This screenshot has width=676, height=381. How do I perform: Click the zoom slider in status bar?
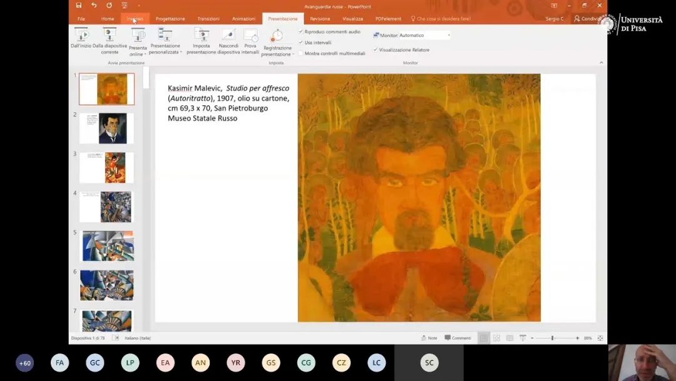(x=553, y=338)
